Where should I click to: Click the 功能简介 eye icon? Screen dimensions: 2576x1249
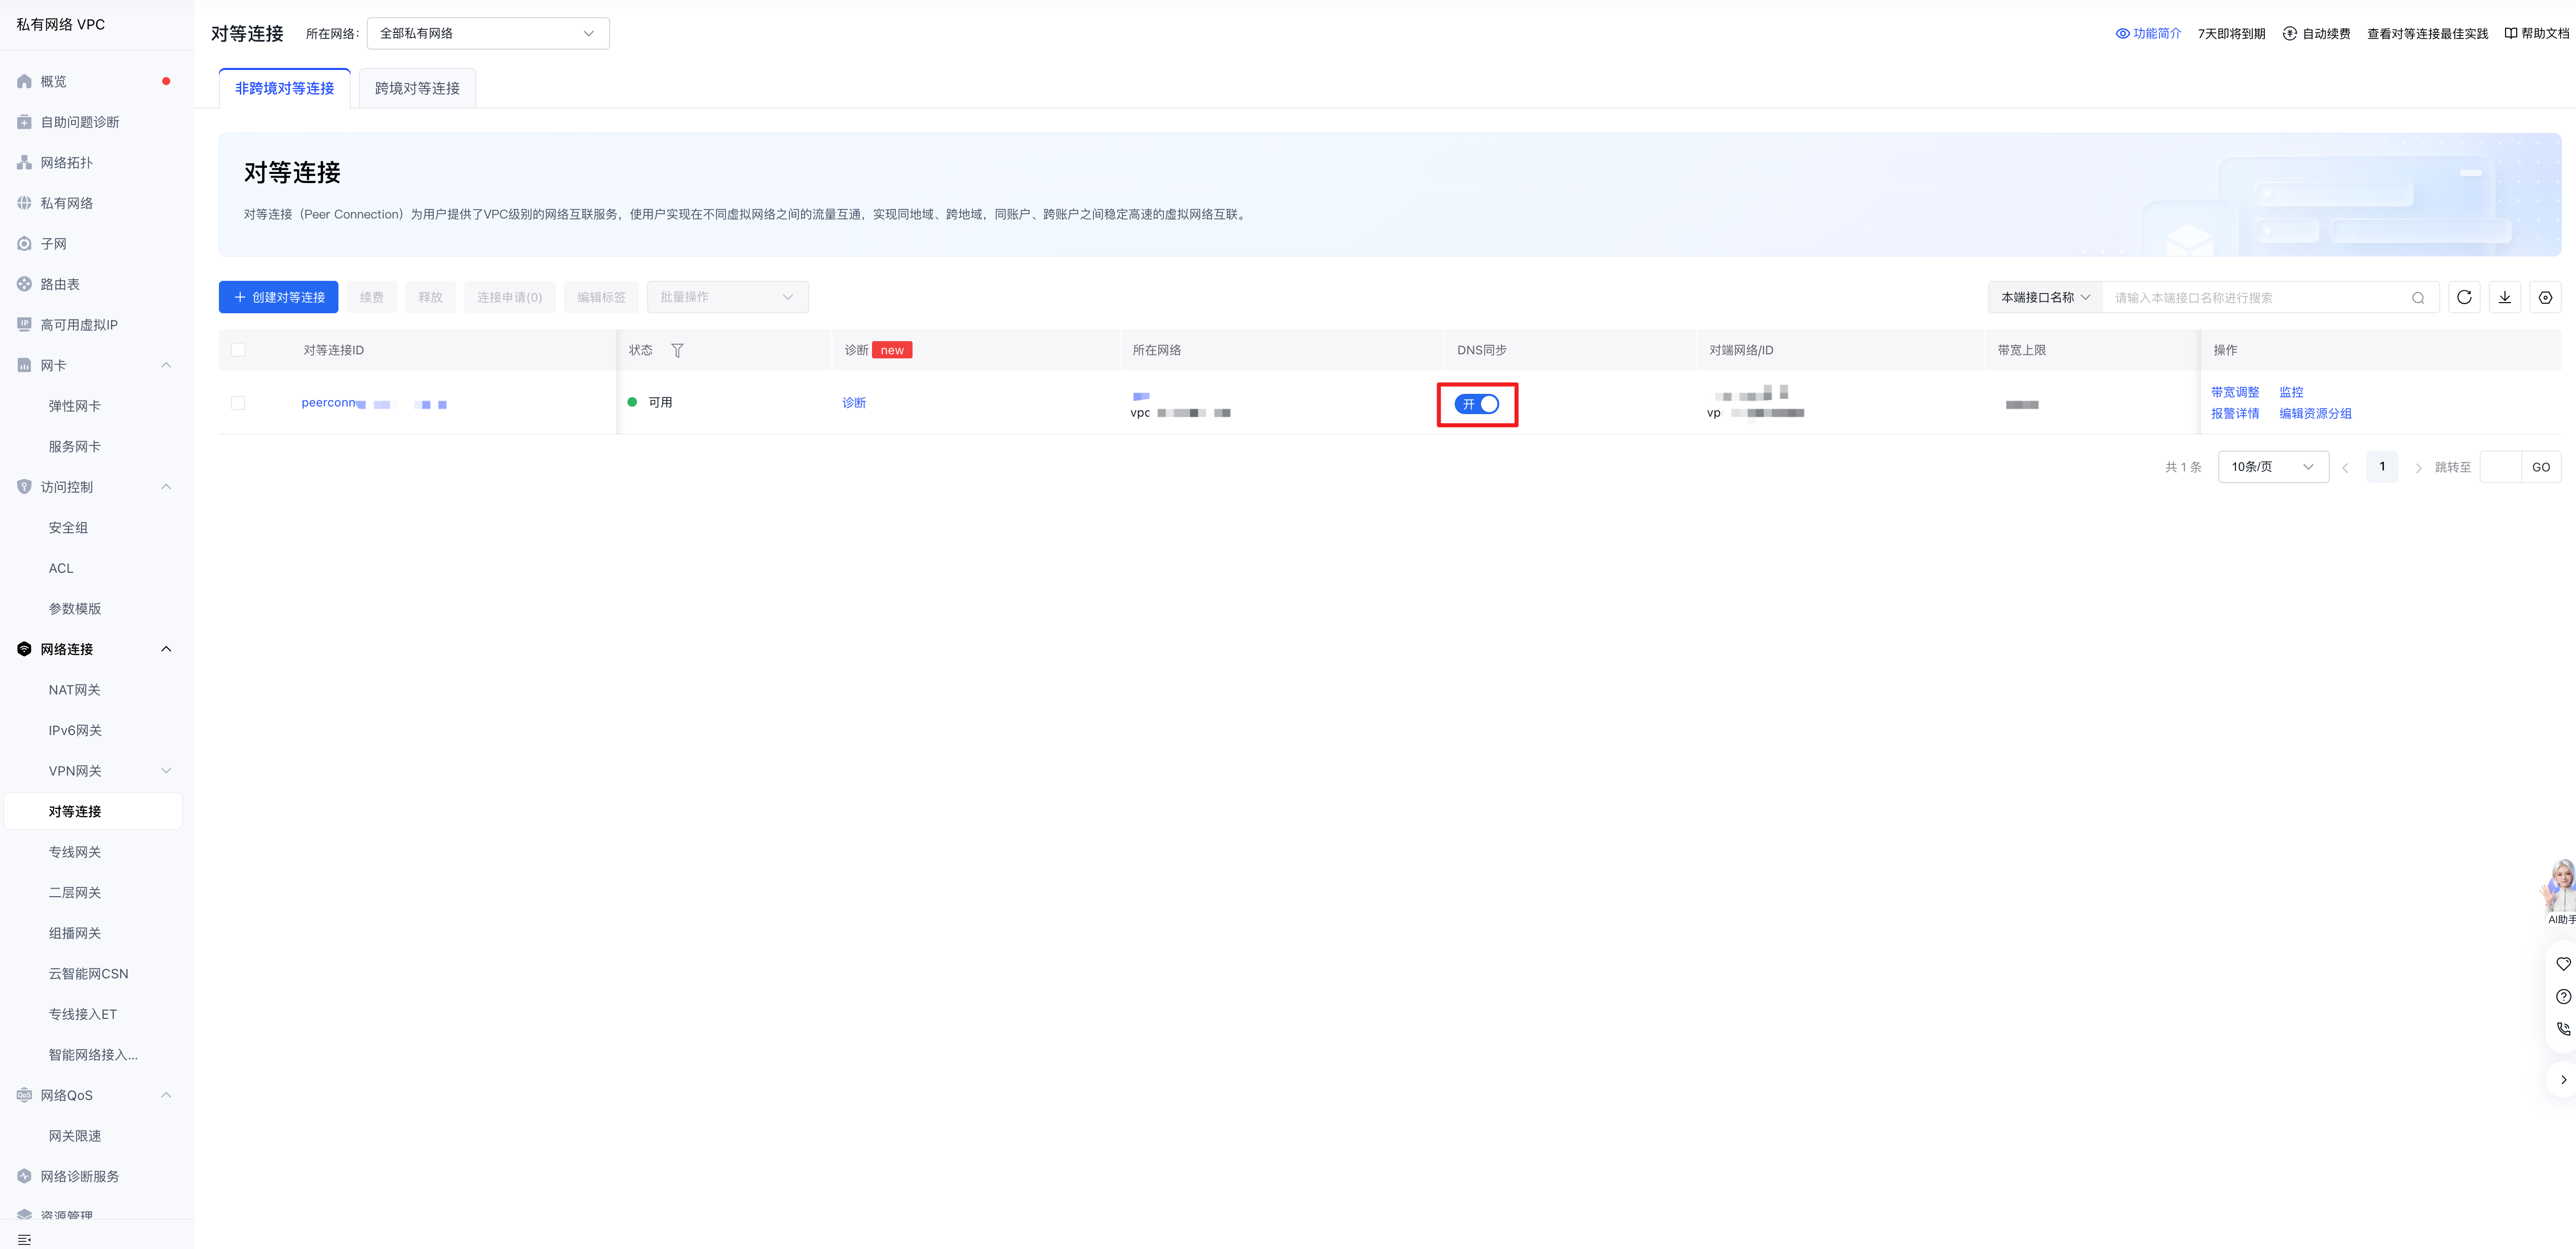pyautogui.click(x=2122, y=33)
